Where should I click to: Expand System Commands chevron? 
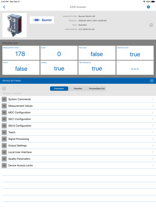(x=153, y=99)
